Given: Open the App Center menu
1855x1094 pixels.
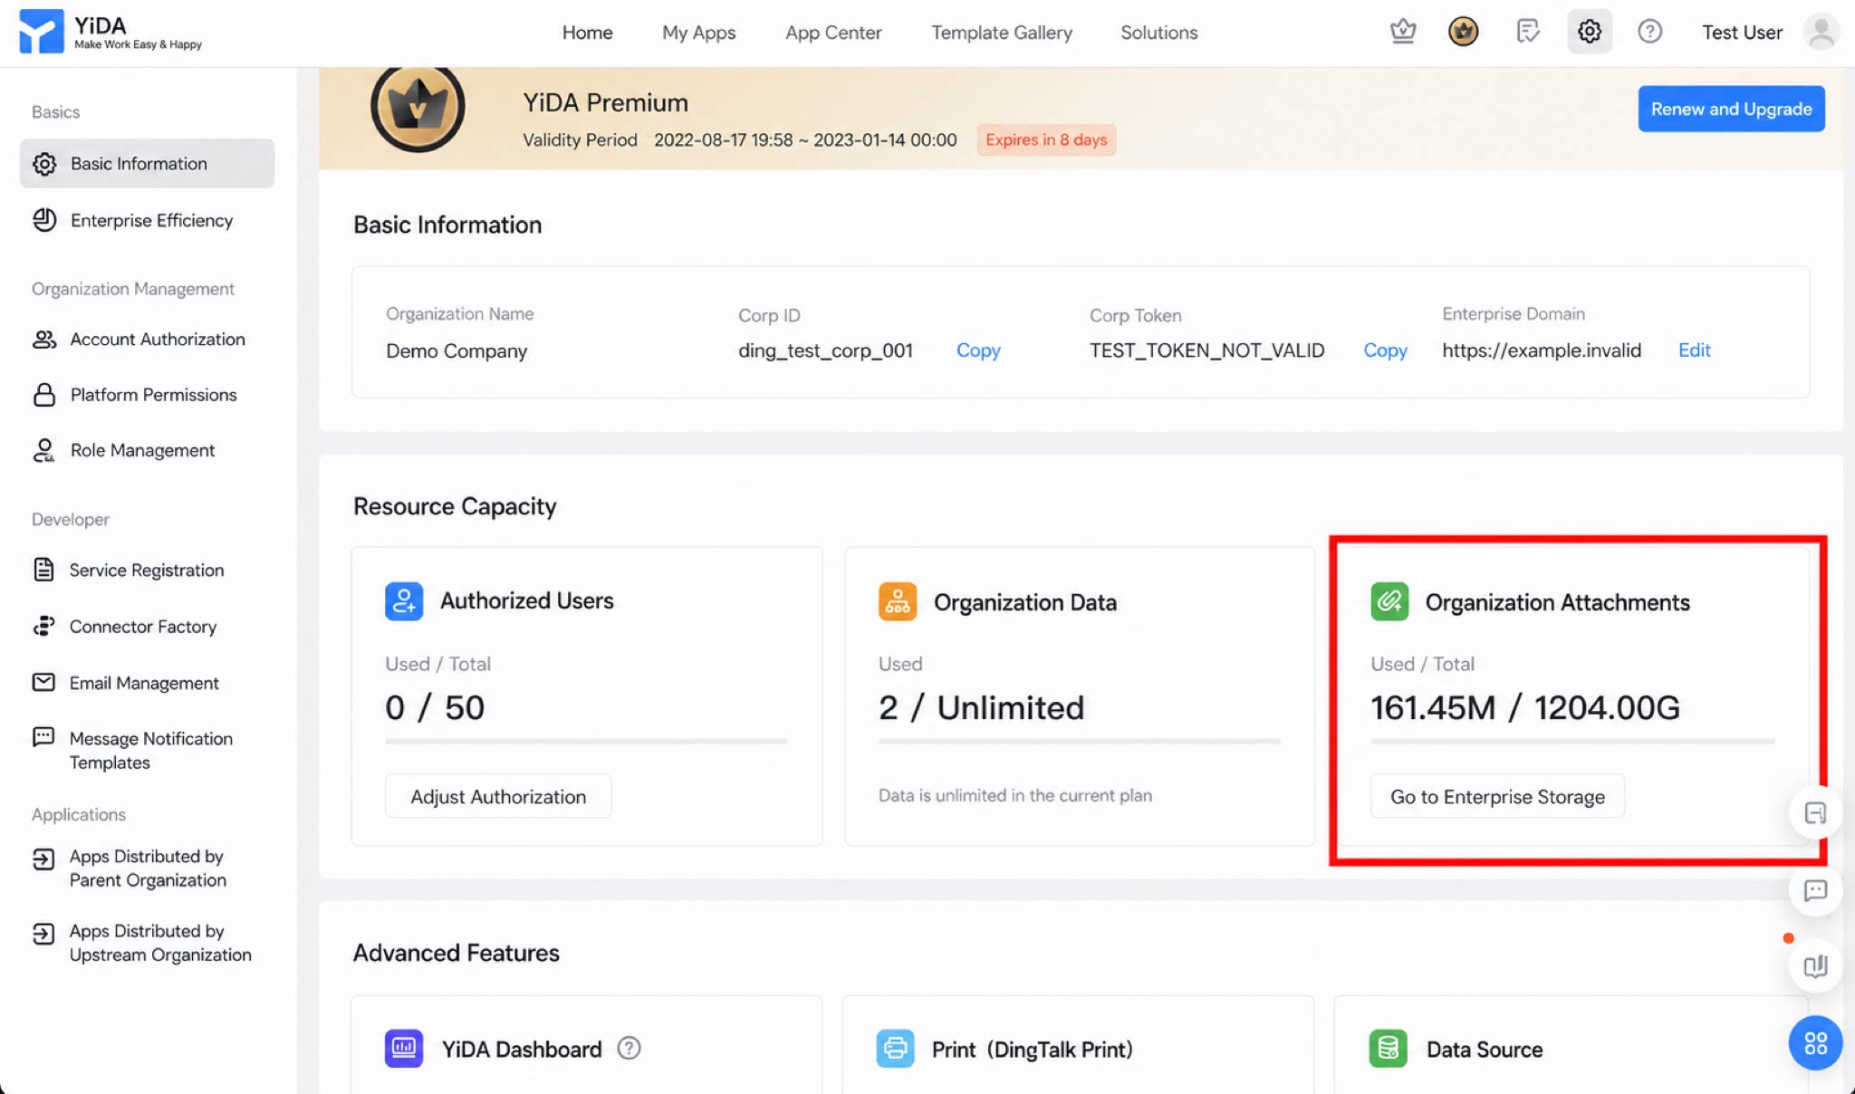Looking at the screenshot, I should [833, 33].
